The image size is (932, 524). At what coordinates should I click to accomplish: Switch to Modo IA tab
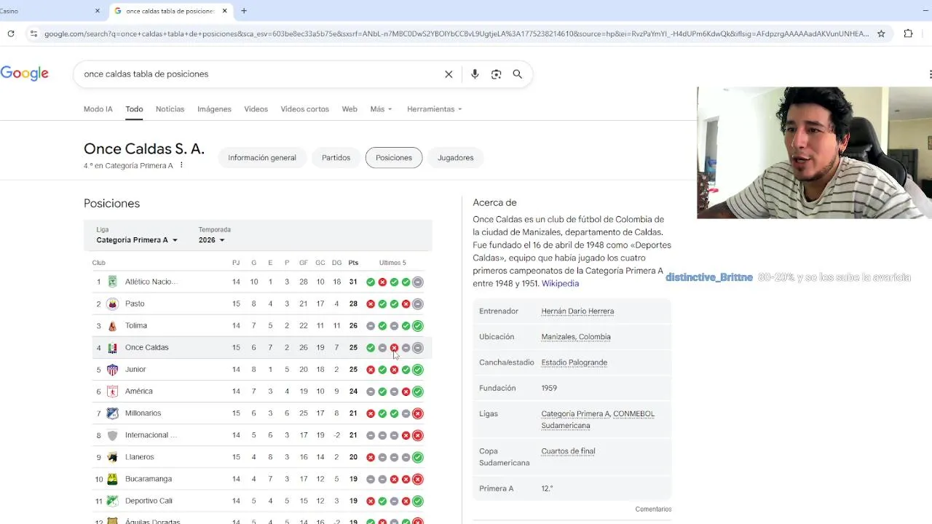click(x=98, y=109)
